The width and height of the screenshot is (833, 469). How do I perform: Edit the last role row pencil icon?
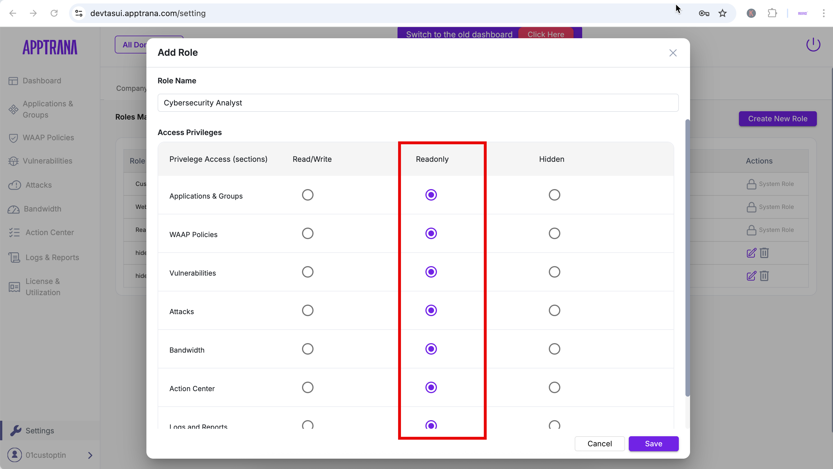click(751, 276)
